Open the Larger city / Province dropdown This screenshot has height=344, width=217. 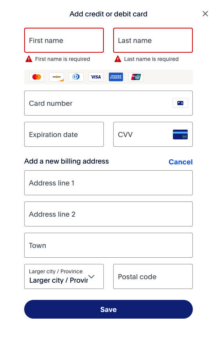click(64, 276)
